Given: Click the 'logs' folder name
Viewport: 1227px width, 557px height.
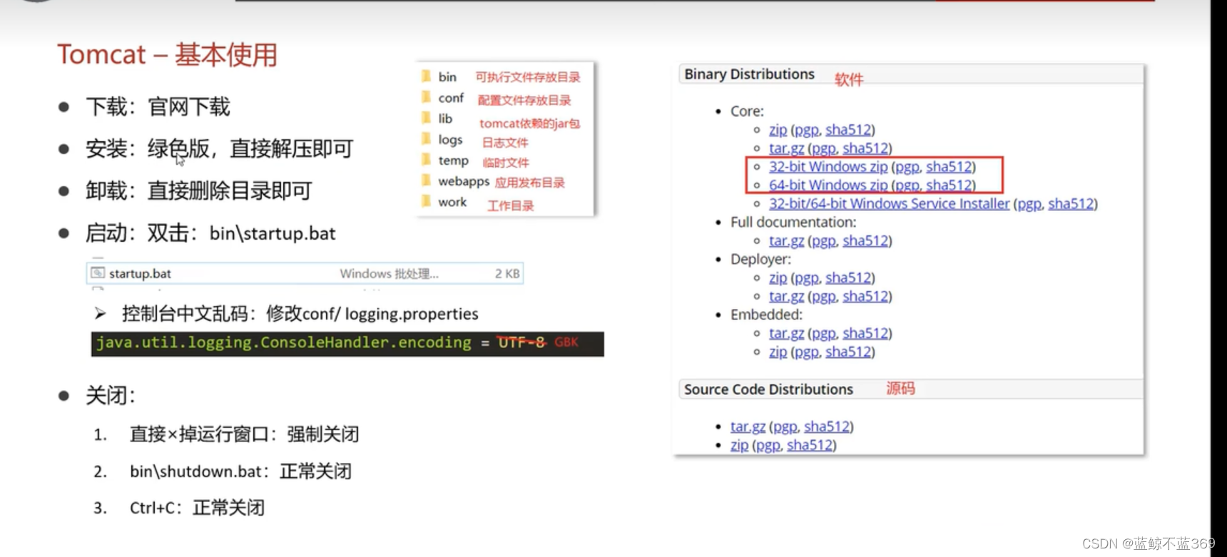Looking at the screenshot, I should pyautogui.click(x=450, y=140).
